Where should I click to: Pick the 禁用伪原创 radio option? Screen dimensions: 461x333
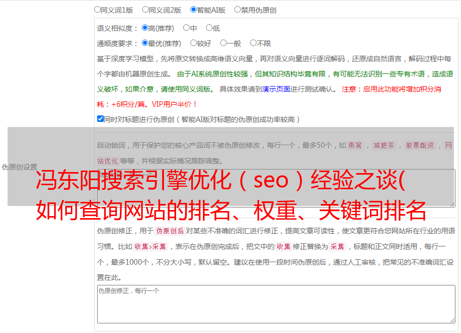click(x=237, y=10)
